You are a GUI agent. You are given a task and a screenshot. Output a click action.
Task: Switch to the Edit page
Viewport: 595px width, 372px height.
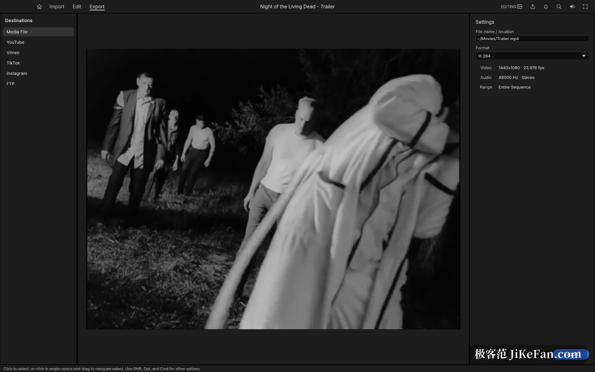(77, 7)
